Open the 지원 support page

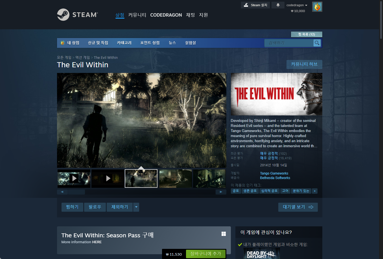tap(203, 15)
